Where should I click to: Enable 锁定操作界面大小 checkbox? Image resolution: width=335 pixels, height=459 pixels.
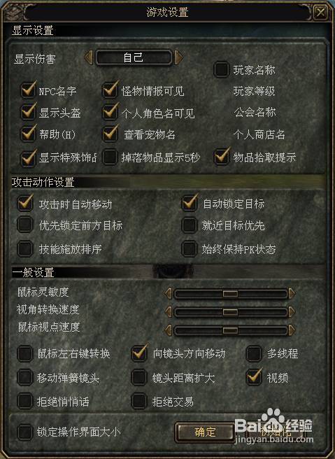(x=25, y=432)
